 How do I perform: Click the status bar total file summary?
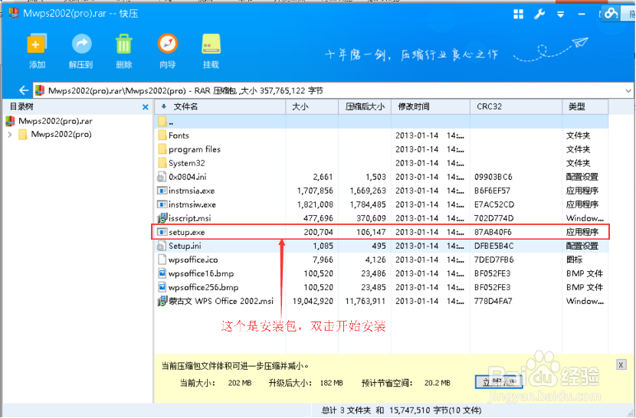coord(402,410)
